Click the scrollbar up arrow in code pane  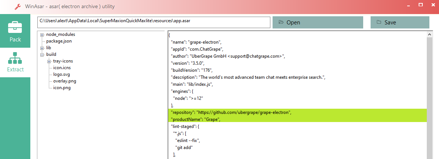429,34
